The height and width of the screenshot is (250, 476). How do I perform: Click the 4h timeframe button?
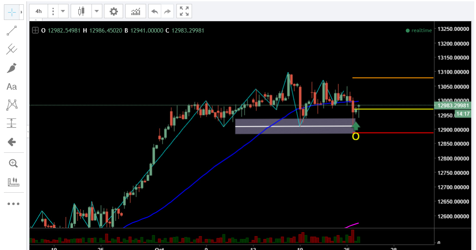[x=38, y=11]
